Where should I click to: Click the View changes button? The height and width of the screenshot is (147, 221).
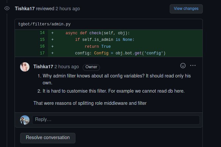tap(186, 9)
